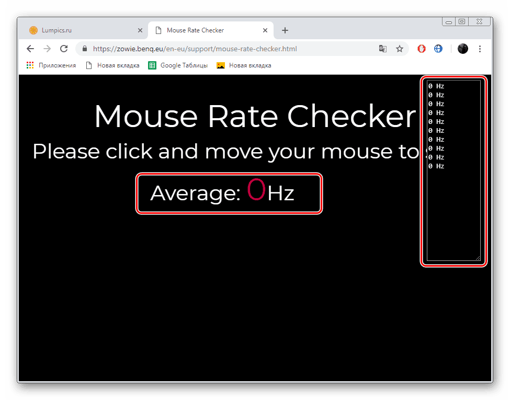510x400 pixels.
Task: Open the user profile avatar
Action: click(463, 49)
